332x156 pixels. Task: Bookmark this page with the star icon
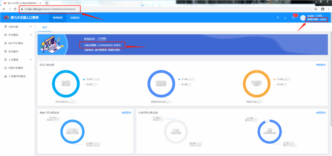point(316,9)
